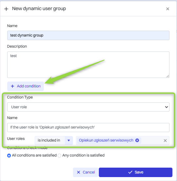Select All conditions are satisfied option

[x=9, y=156]
